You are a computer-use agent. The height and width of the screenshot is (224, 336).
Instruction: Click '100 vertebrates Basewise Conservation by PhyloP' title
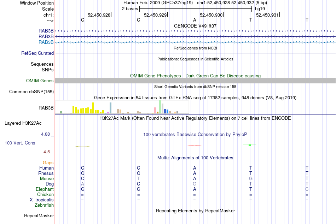point(195,135)
